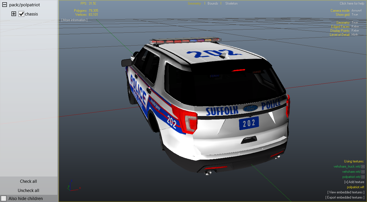Expand the More information stats link
The height and width of the screenshot is (202, 367).
point(74,20)
